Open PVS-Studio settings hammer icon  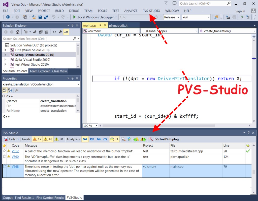coord(151,139)
